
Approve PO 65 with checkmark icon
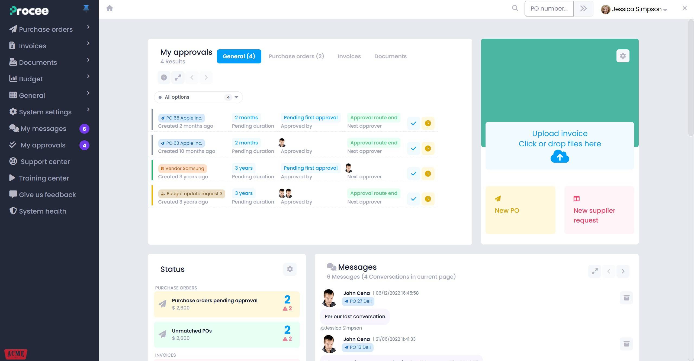413,123
